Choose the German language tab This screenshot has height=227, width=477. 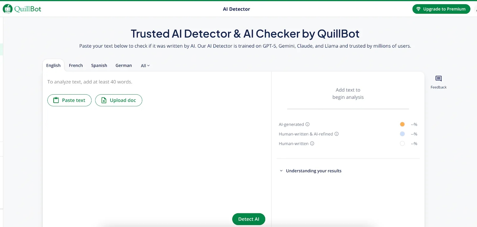tap(123, 66)
